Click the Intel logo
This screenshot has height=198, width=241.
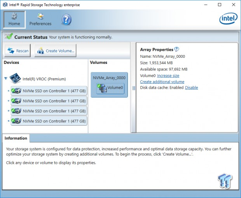point(228,19)
